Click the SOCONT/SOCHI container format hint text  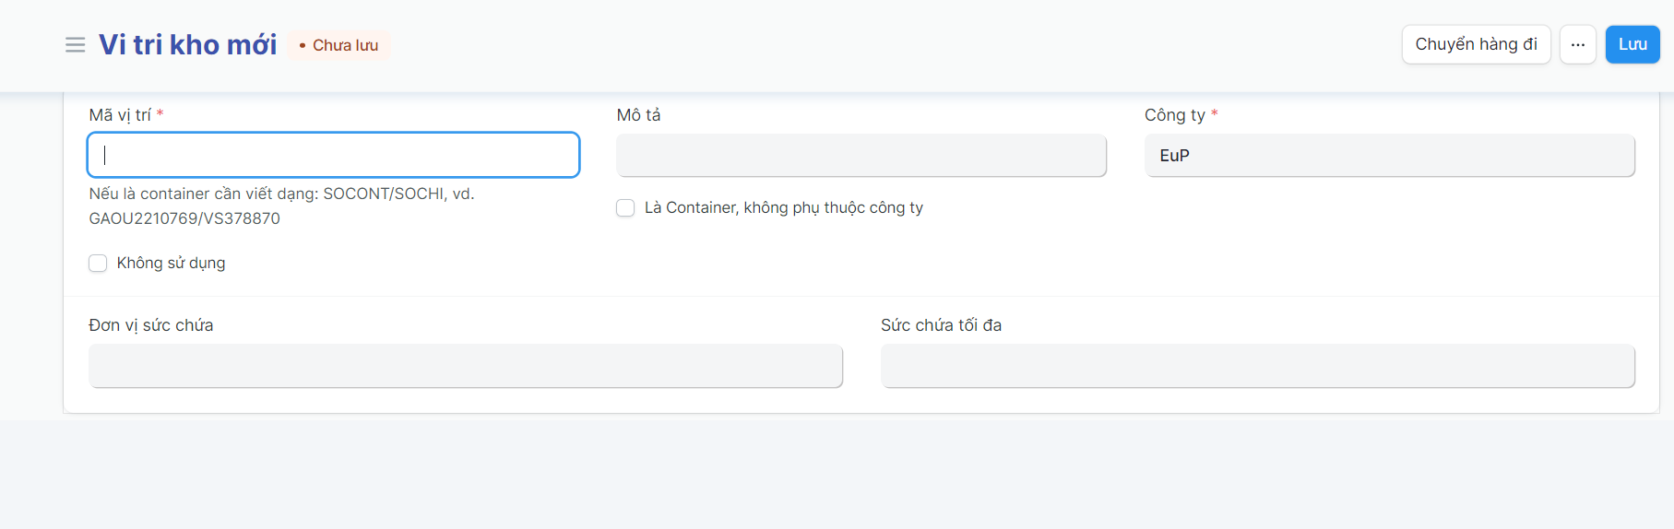pyautogui.click(x=281, y=206)
